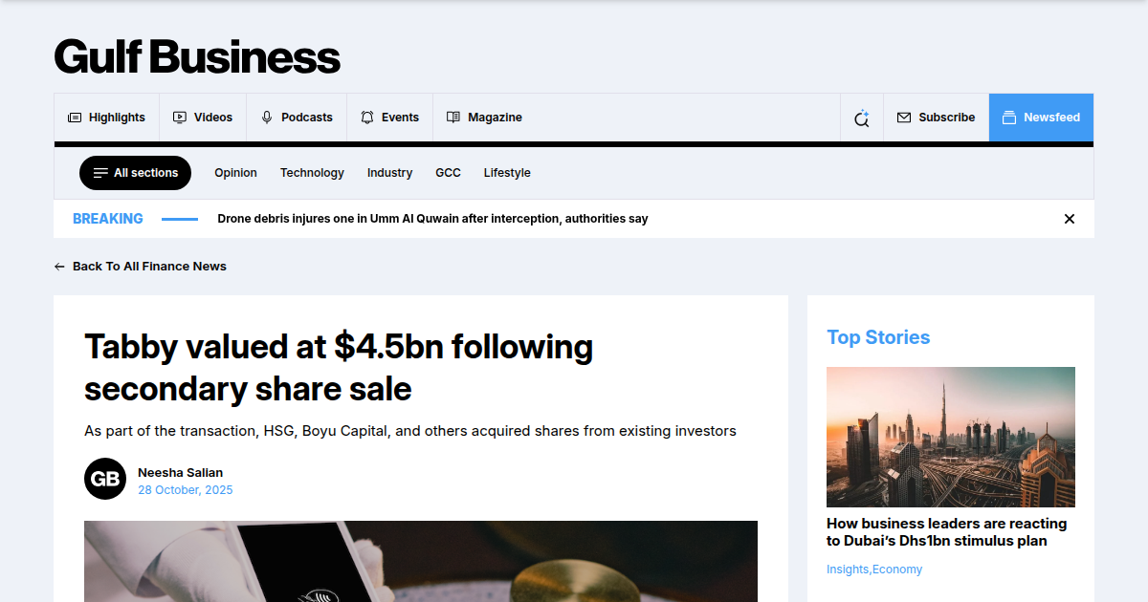Viewport: 1148px width, 602px height.
Task: Select the Newsfeed calendar icon
Action: click(x=1009, y=117)
